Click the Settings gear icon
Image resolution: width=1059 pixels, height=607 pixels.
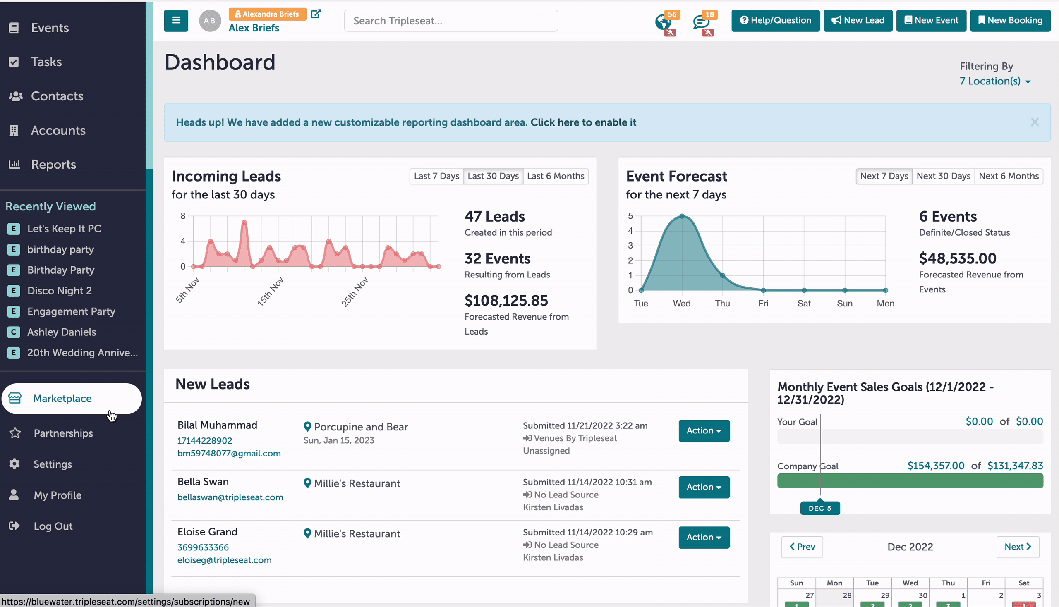point(14,464)
